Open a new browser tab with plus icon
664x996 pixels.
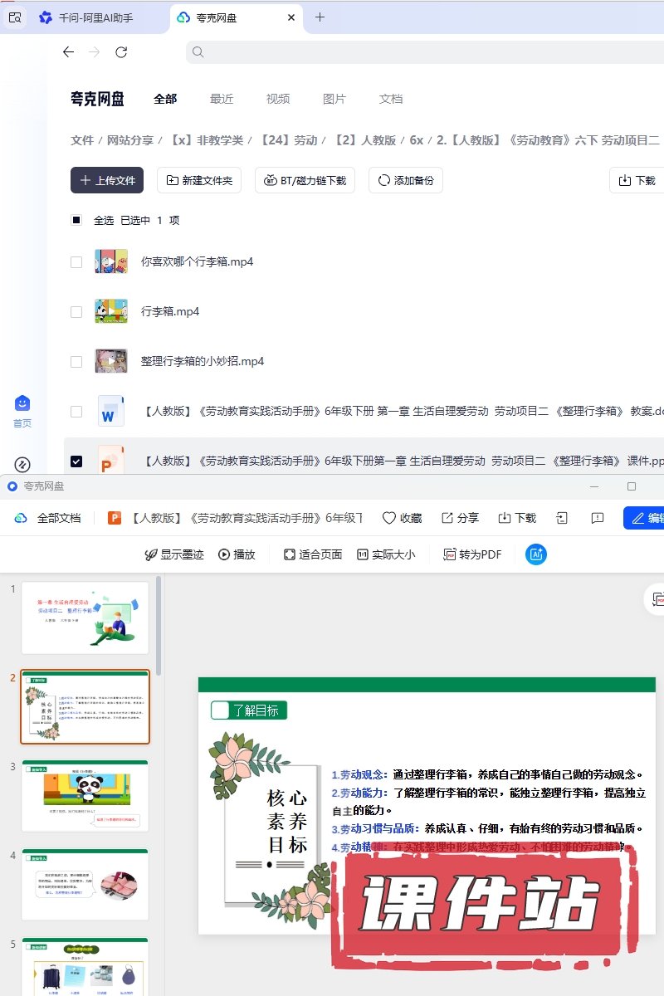point(320,17)
